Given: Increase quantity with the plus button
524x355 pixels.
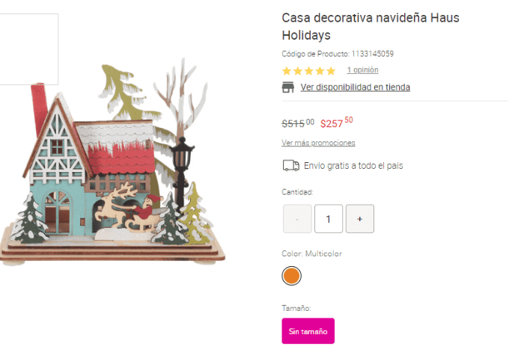Looking at the screenshot, I should click(360, 219).
